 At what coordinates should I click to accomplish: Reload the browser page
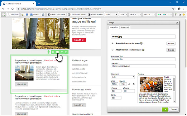[x=12, y=9]
